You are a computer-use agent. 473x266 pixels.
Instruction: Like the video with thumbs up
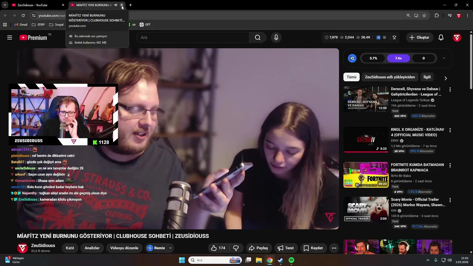point(218,248)
